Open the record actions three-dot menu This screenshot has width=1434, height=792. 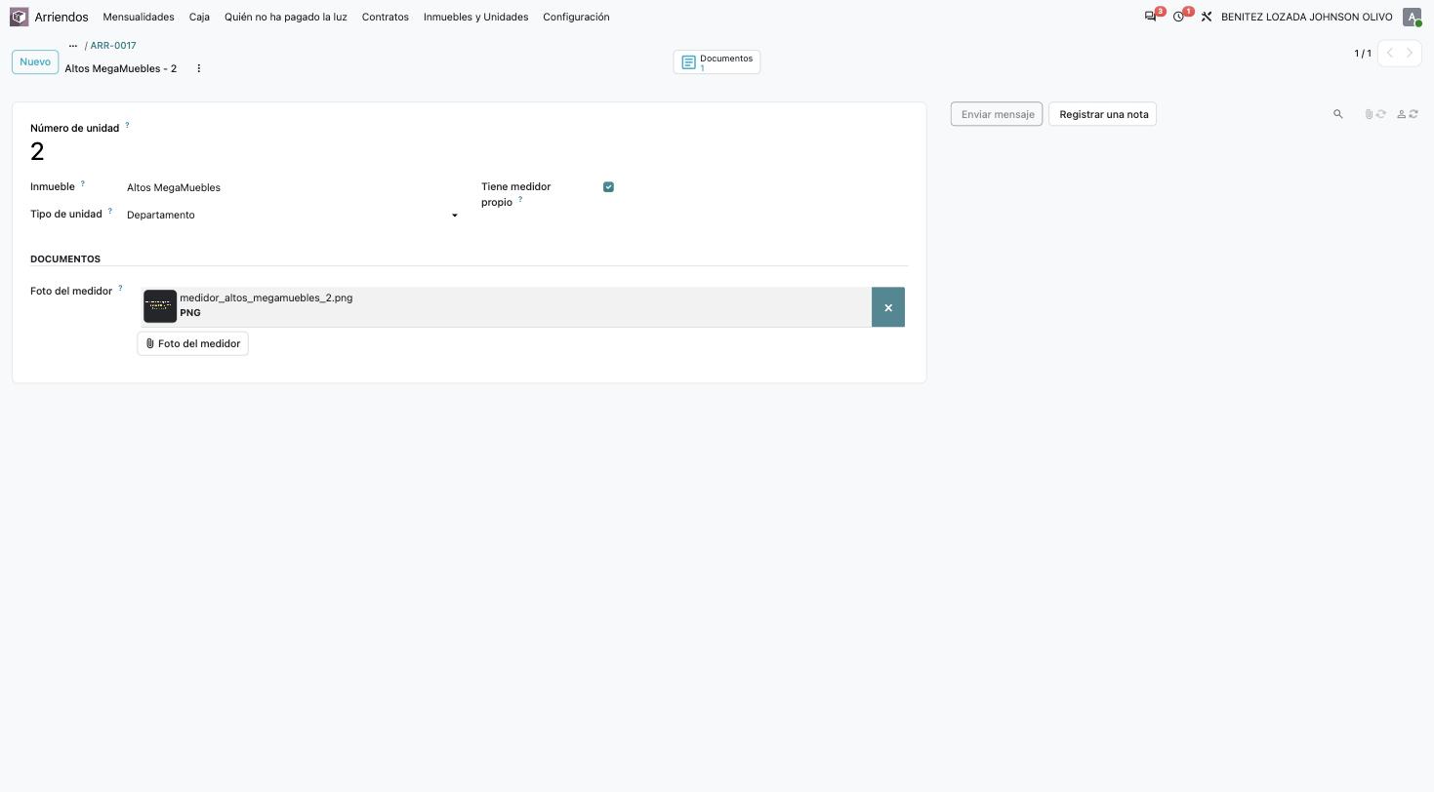(x=198, y=68)
